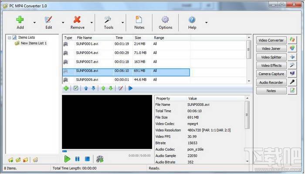
Task: Click the Video Joiner button
Action: [271, 49]
